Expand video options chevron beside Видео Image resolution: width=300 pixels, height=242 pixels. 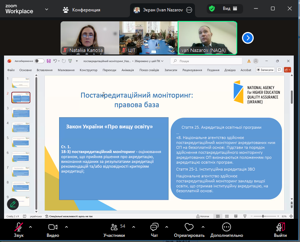[66, 227]
